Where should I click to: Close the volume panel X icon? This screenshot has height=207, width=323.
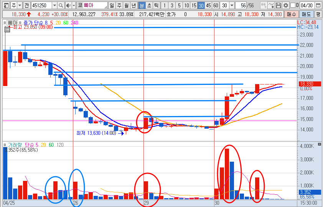click(320, 144)
